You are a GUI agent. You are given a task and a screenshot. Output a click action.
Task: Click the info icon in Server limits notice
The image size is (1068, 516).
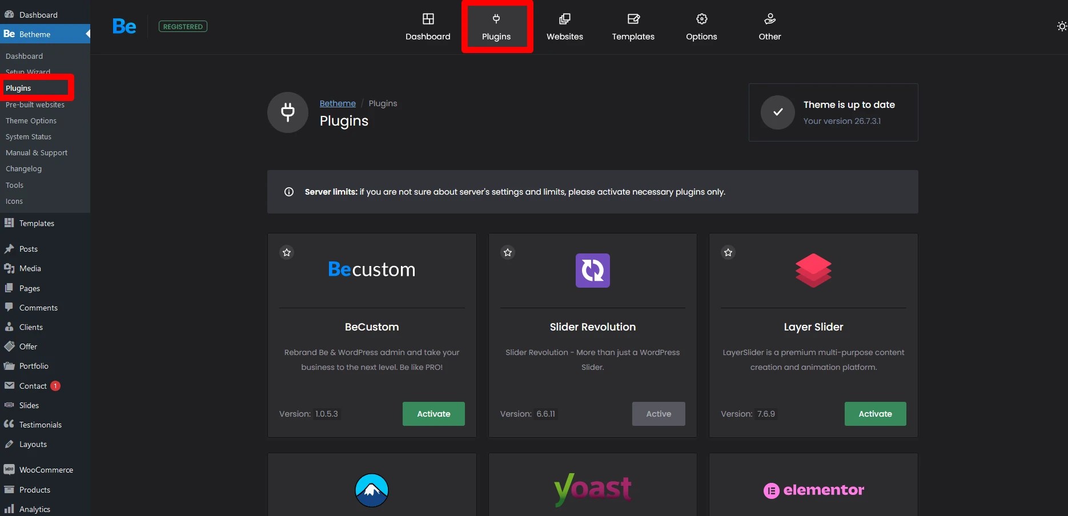pos(289,192)
